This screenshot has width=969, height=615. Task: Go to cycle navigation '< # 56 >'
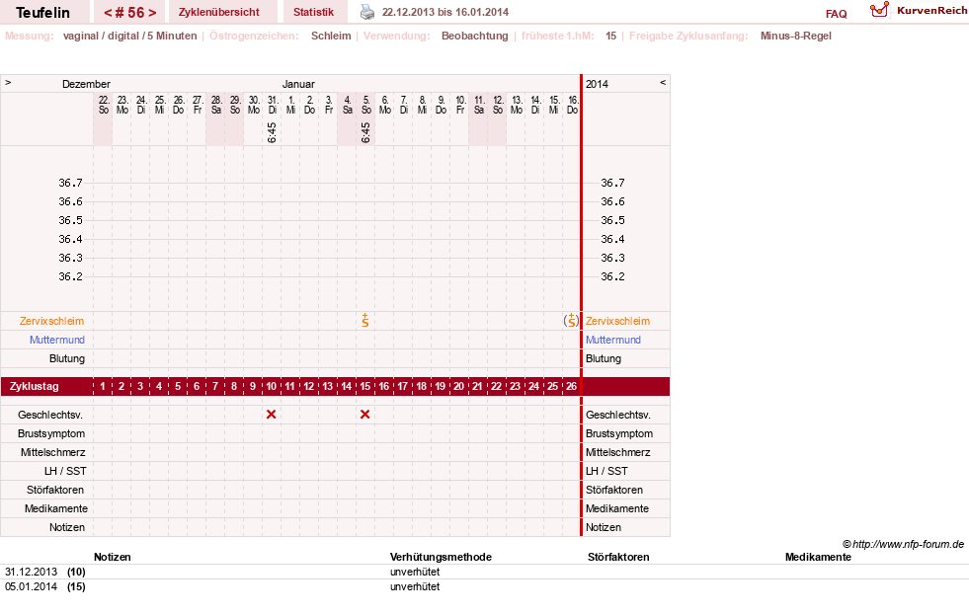pos(129,13)
